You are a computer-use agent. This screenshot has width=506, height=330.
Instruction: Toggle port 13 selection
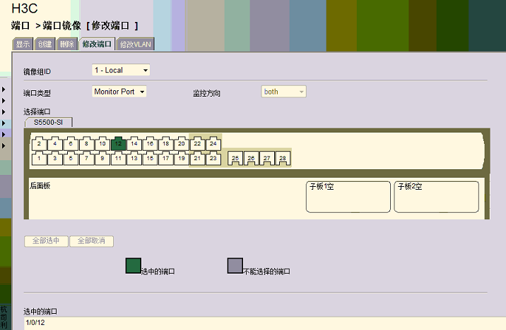(134, 159)
